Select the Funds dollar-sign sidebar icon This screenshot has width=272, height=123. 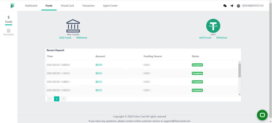tap(8, 17)
